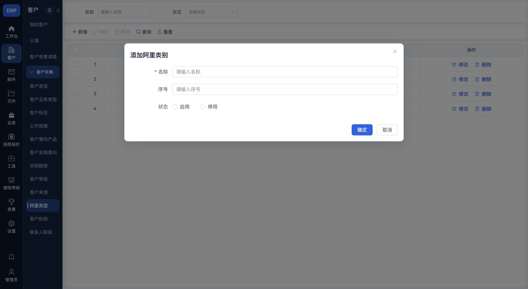The height and width of the screenshot is (289, 528).
Task: Open 客户阶段 in the sidebar
Action: [39, 219]
